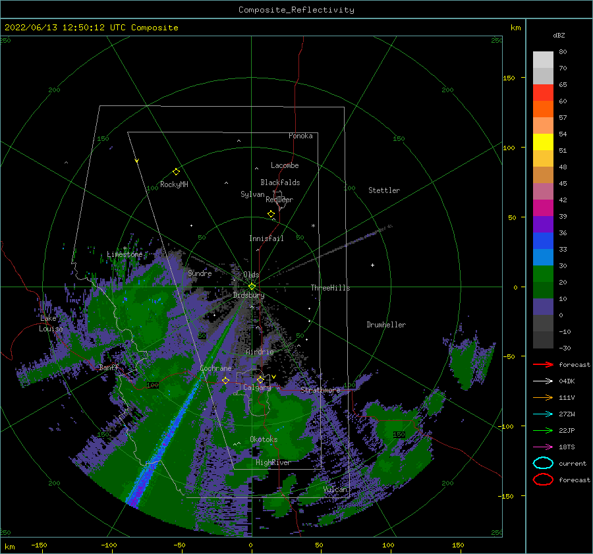Click the Airdrie label
Screen dimensions: 593x554
tap(260, 352)
